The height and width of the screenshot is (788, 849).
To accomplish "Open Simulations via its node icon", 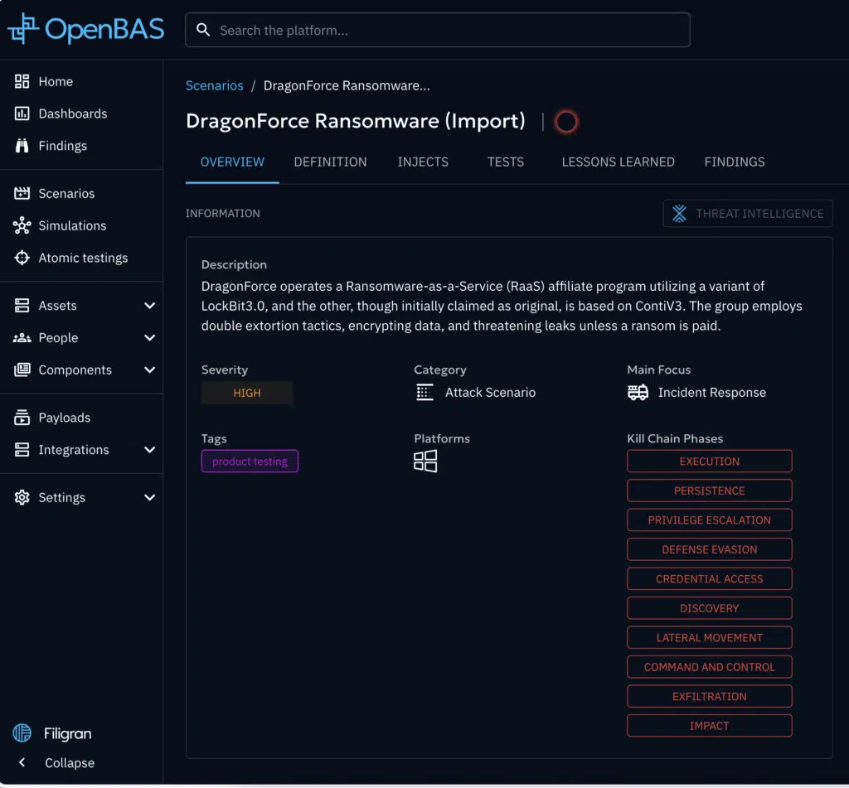I will [x=22, y=225].
